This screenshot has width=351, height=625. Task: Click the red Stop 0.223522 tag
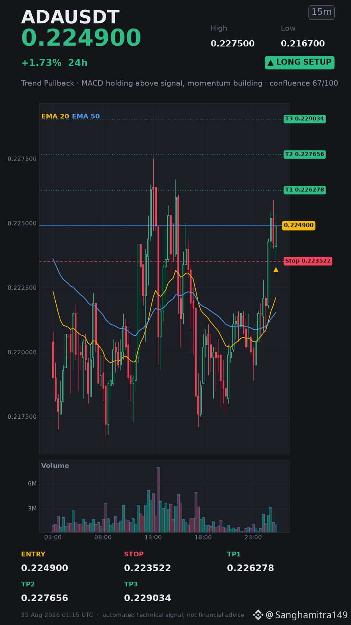tap(308, 261)
